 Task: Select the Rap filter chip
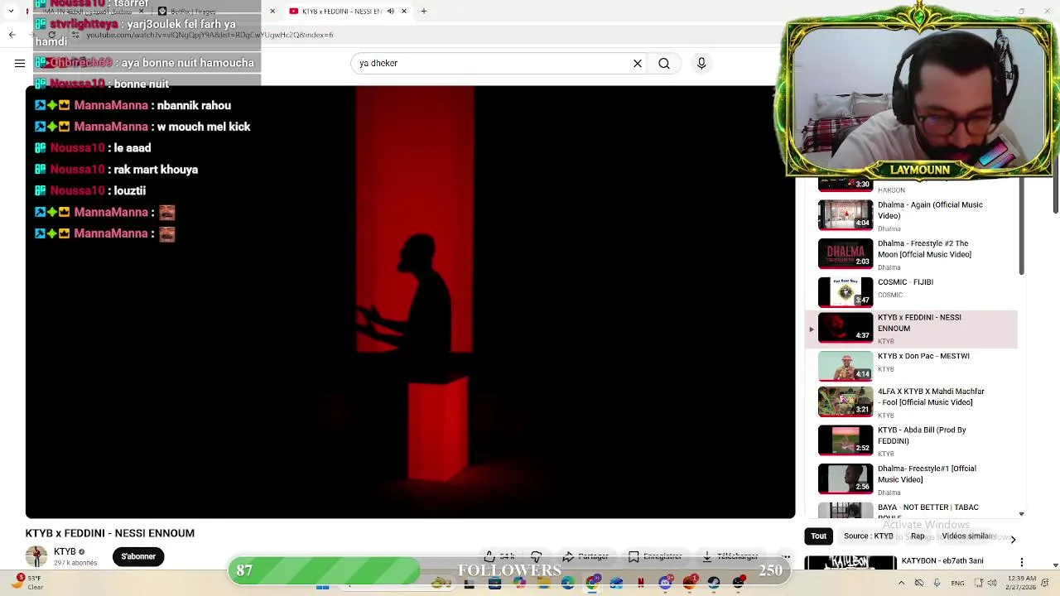[918, 536]
